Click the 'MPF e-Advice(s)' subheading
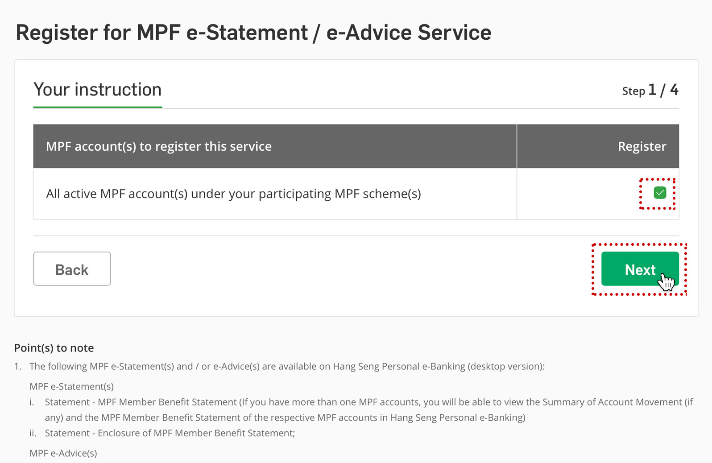The width and height of the screenshot is (712, 463). click(63, 453)
